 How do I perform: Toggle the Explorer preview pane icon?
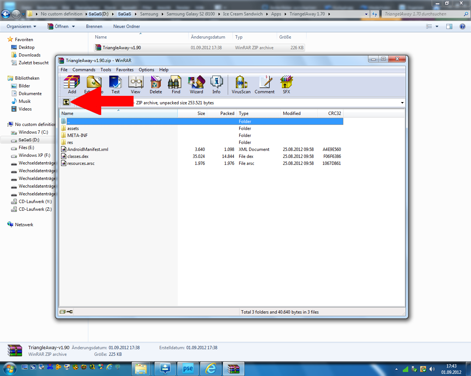[449, 26]
